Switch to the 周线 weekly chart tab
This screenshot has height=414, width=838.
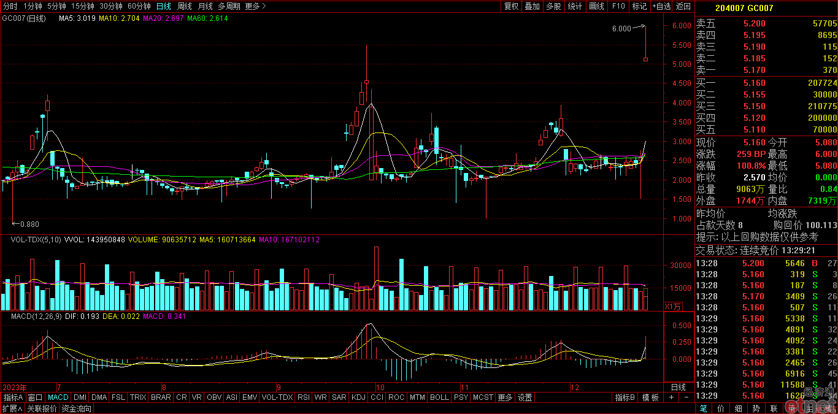[185, 6]
